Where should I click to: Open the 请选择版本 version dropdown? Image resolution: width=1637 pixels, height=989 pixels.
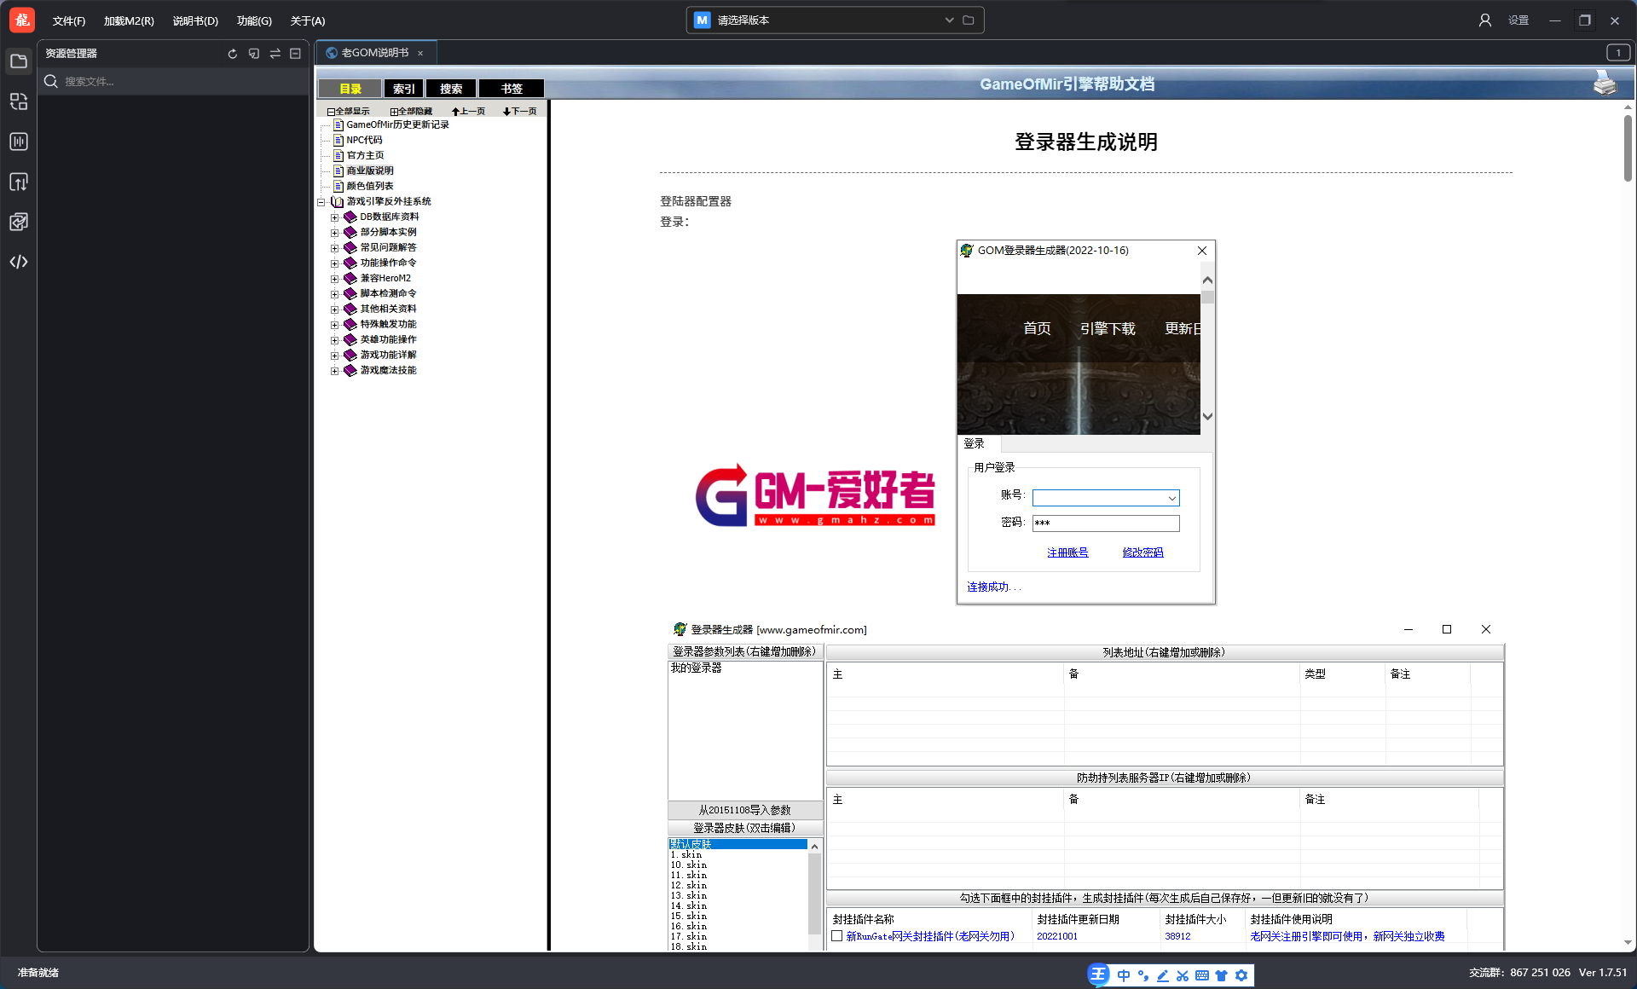(x=835, y=20)
